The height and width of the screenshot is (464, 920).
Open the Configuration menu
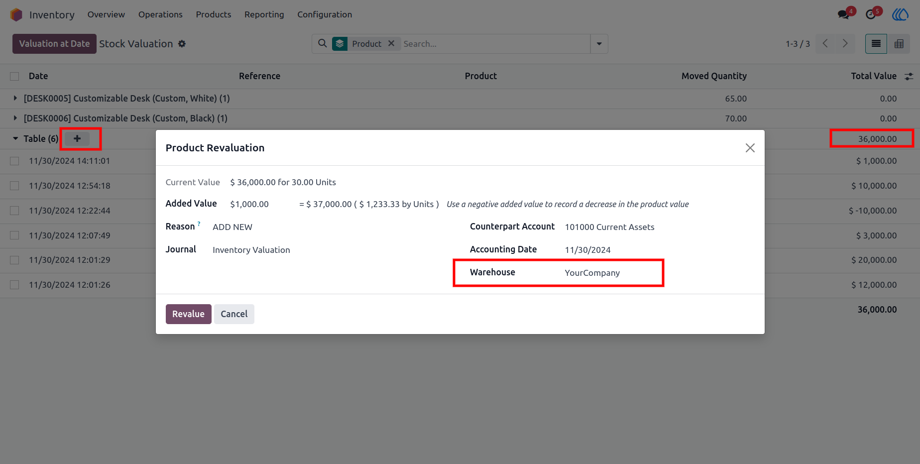coord(325,14)
